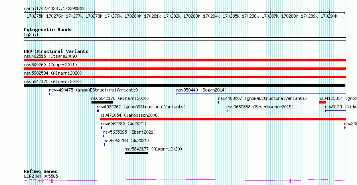This screenshot has height=185, width=357.
Task: Open nsv471054 (Jakobsson2008) label
Action: 130,115
